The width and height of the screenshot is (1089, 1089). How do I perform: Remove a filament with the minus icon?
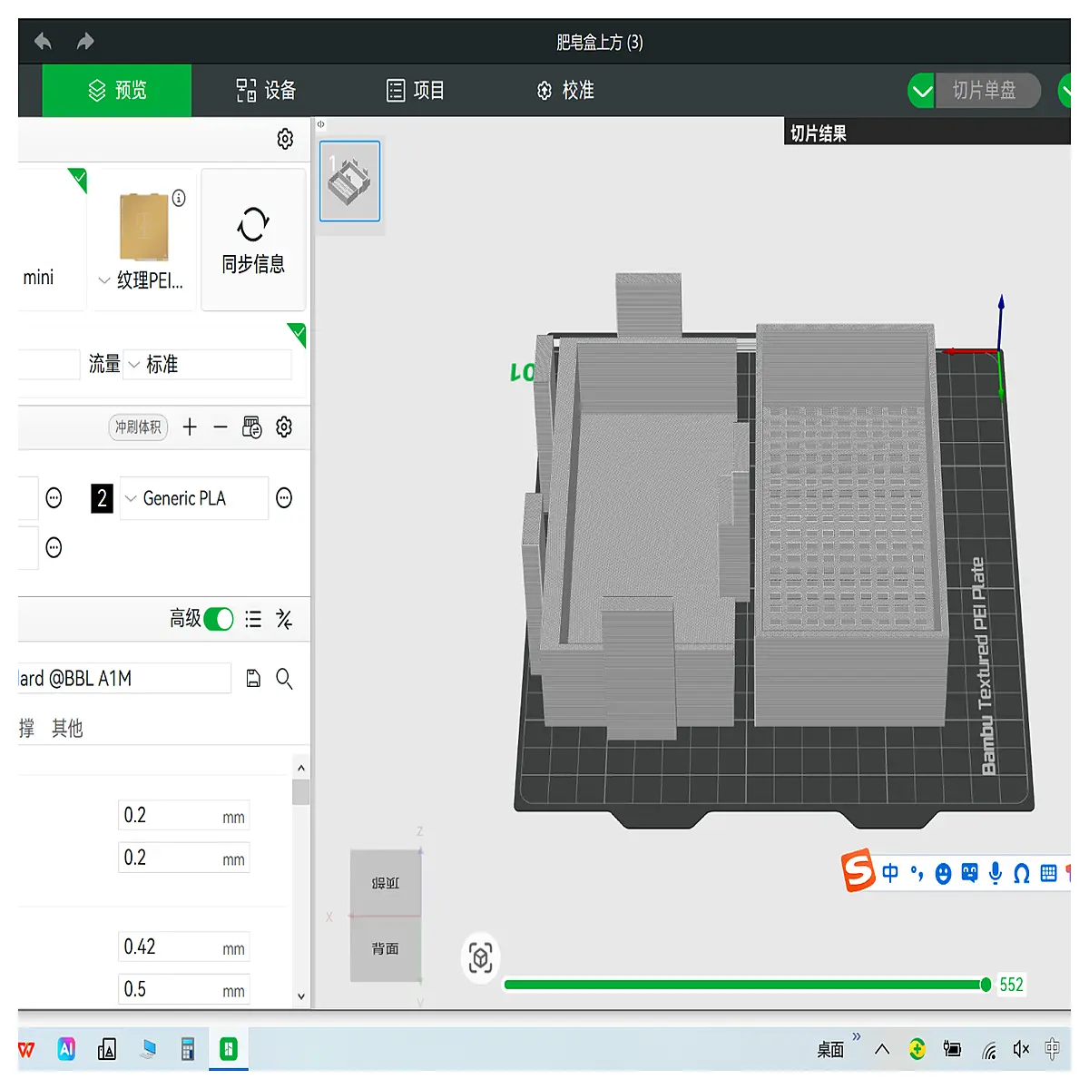(221, 427)
